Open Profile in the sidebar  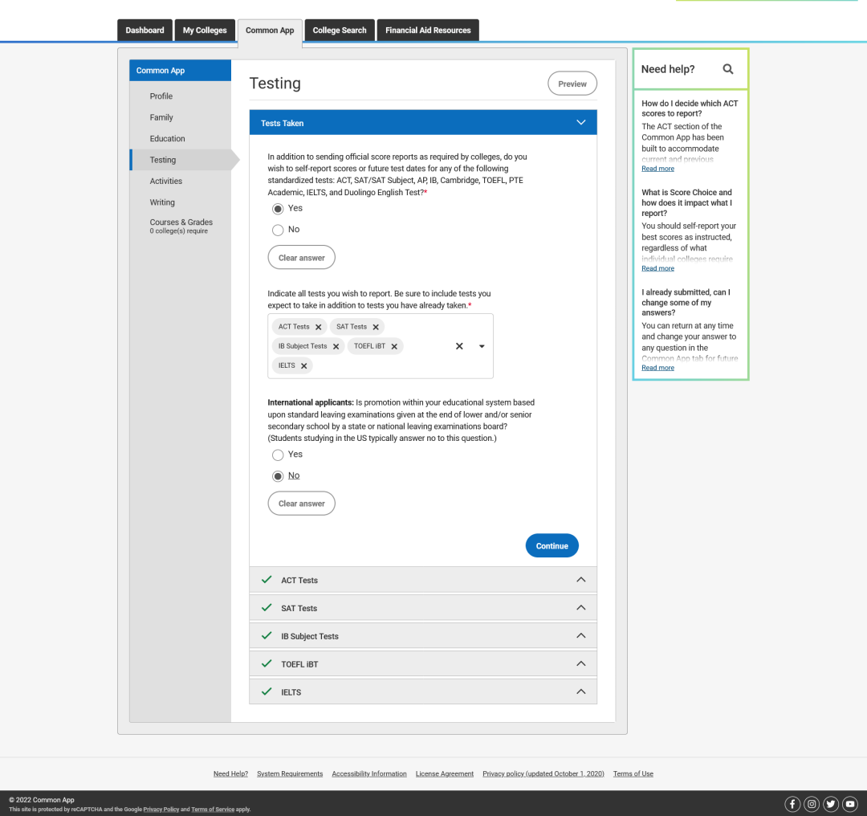[161, 96]
